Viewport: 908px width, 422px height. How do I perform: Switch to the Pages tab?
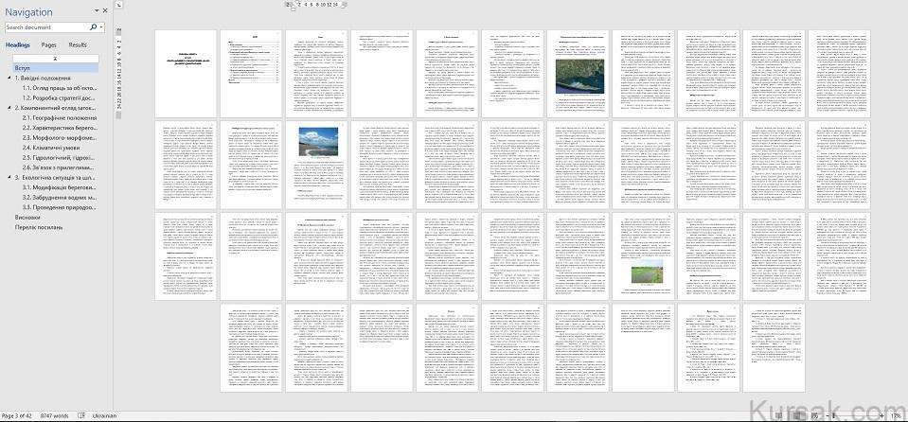(x=48, y=44)
